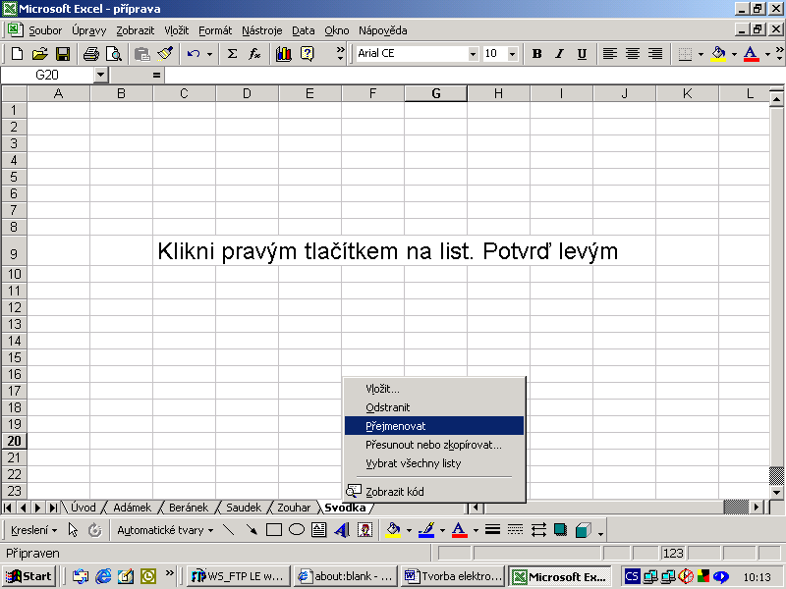Switch to WS_FTP LE taskbar window
The width and height of the screenshot is (786, 589).
tap(239, 576)
